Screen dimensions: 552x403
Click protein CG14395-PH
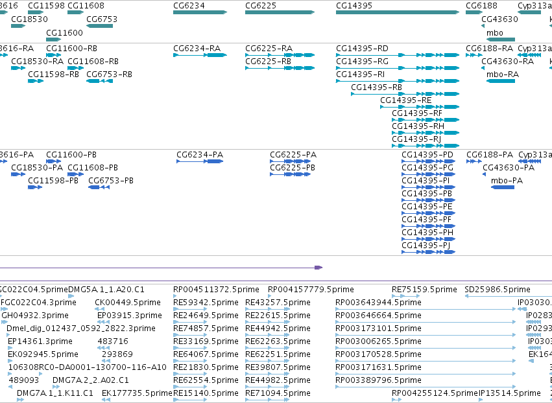pyautogui.click(x=429, y=239)
